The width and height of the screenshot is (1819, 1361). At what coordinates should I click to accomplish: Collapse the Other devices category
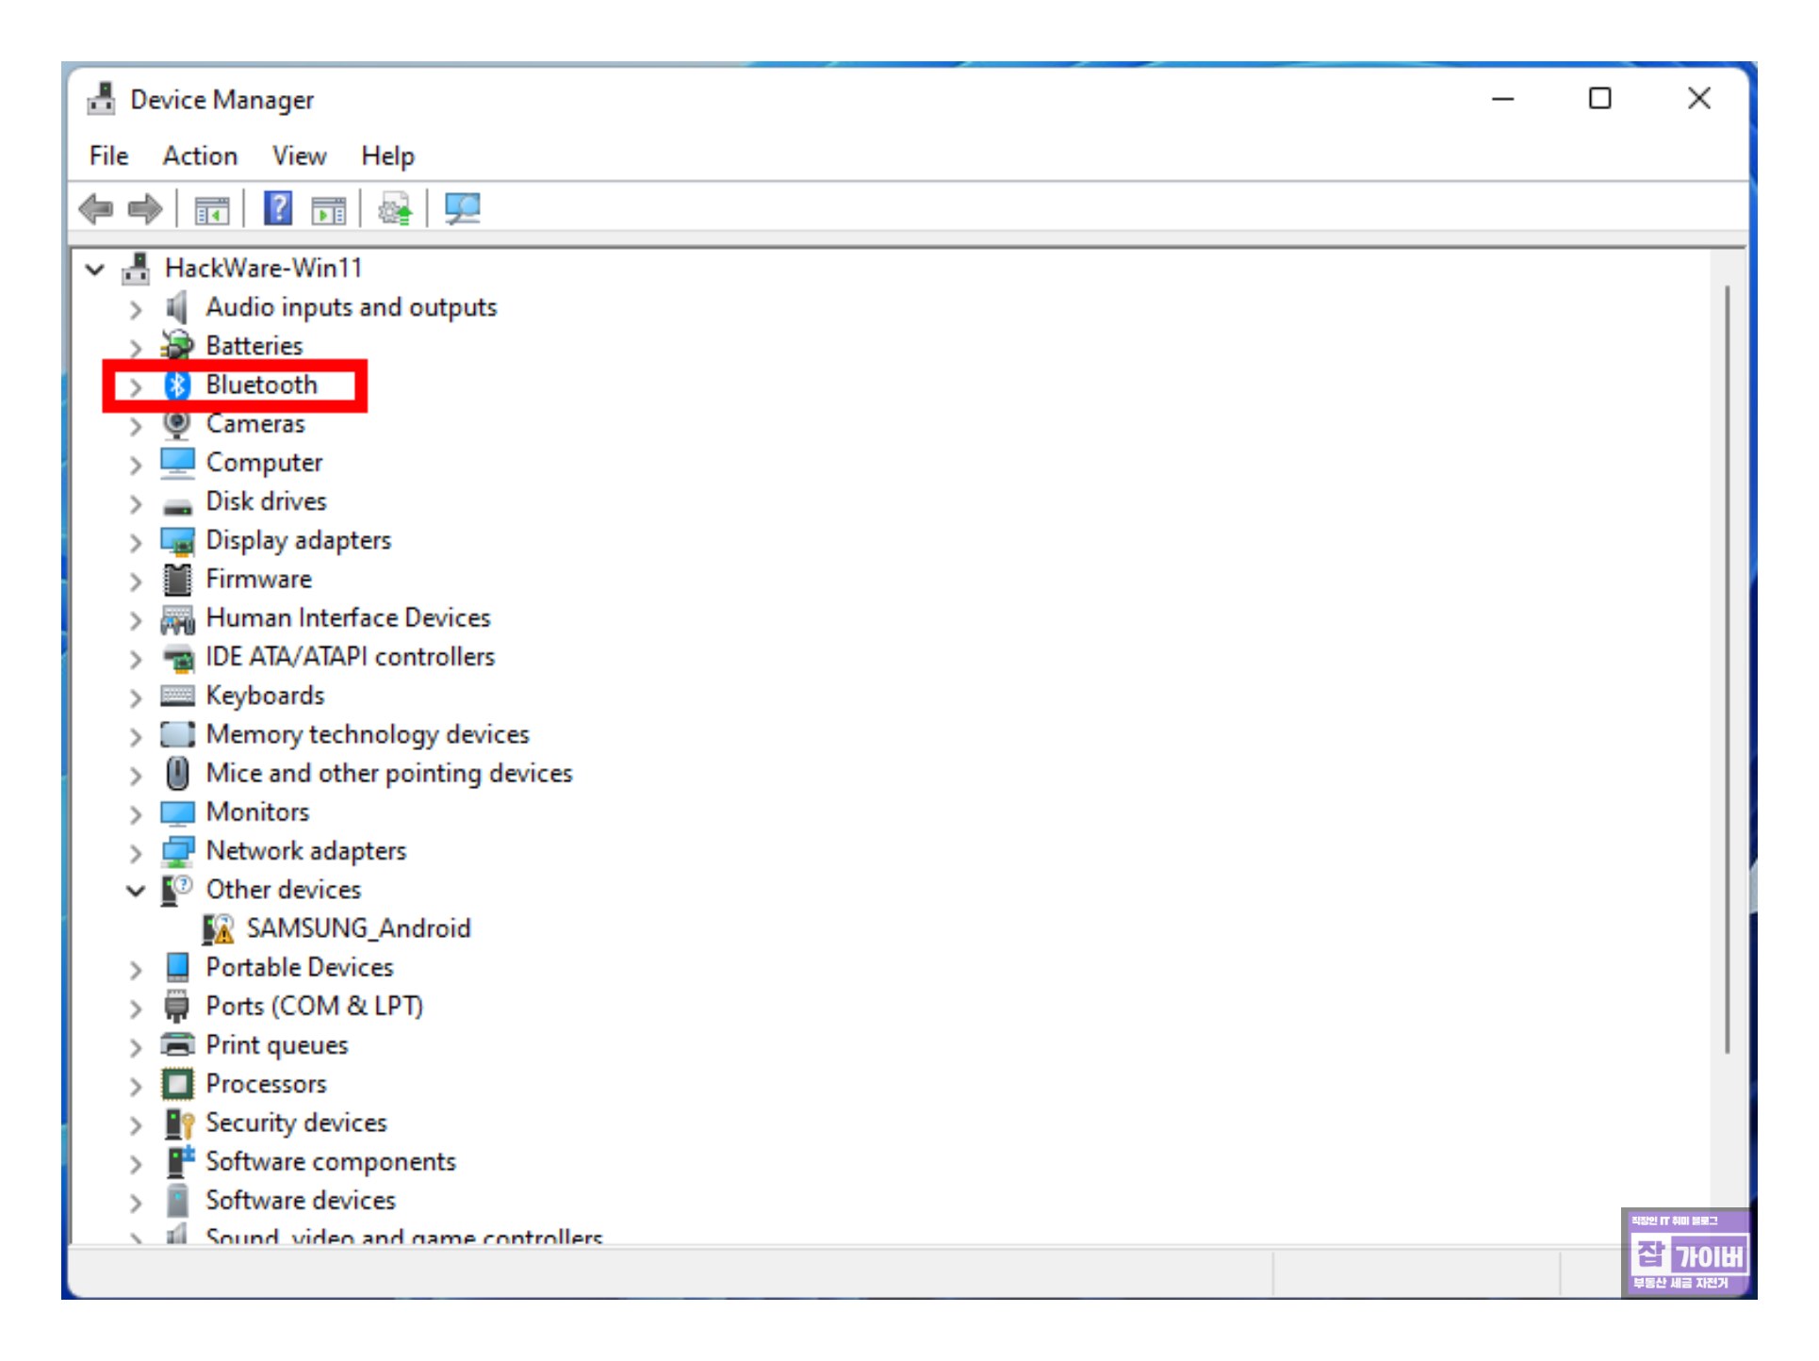point(136,892)
